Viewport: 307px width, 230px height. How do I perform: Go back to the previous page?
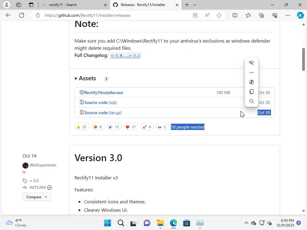[8, 15]
